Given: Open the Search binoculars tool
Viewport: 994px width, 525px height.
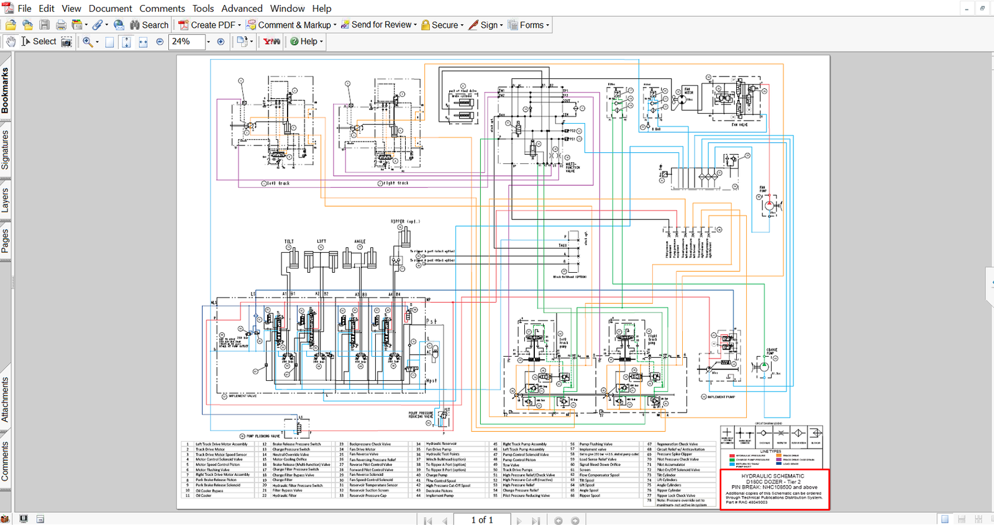Looking at the screenshot, I should (x=149, y=25).
